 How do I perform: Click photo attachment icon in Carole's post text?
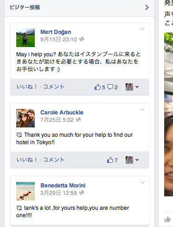coord(19,135)
